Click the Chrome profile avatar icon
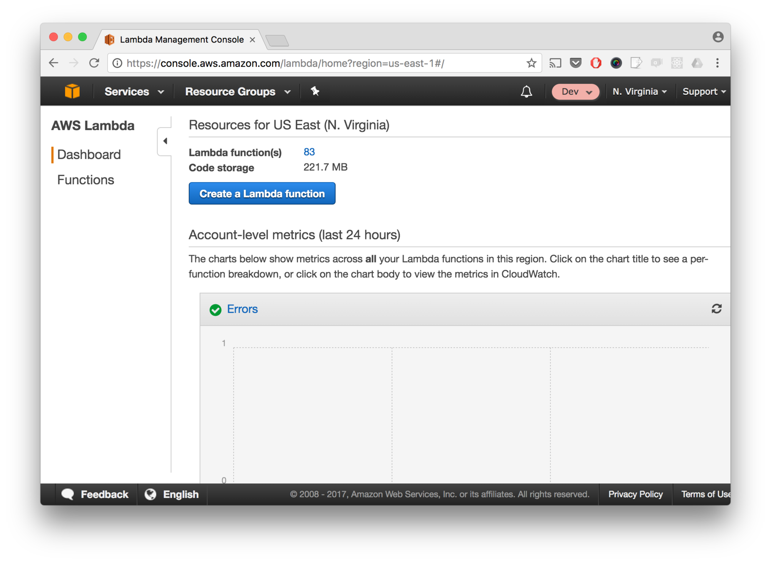Screen dimensions: 771x563 718,37
